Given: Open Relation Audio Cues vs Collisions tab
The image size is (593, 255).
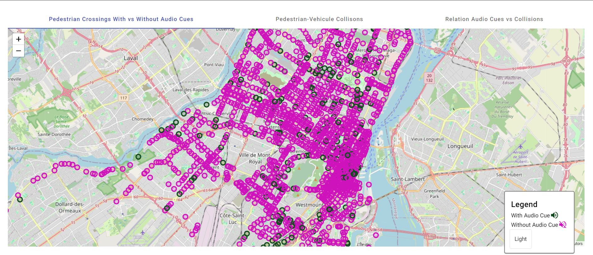Looking at the screenshot, I should 494,19.
